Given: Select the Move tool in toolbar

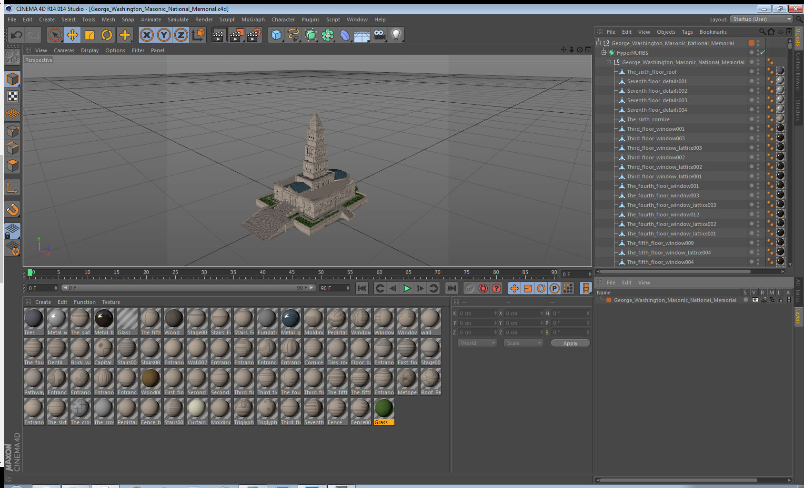Looking at the screenshot, I should click(72, 35).
